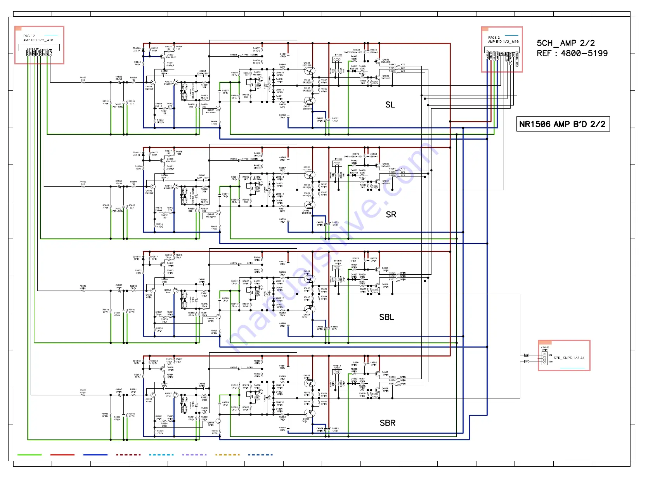
Task: Click the C4850 47/50 capacitor label
Action: pos(244,55)
